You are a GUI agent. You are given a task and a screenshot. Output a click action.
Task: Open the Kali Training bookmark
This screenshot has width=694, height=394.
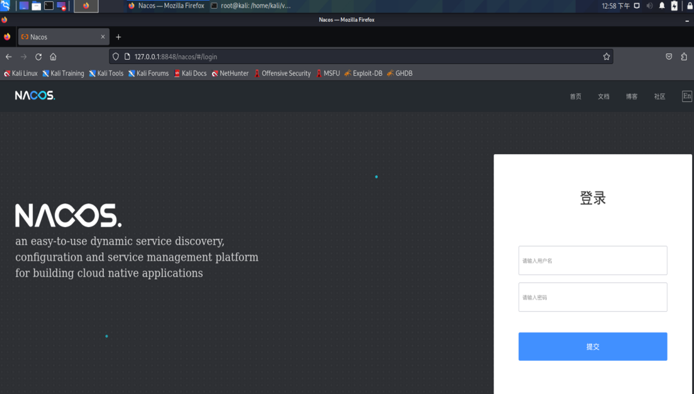63,73
